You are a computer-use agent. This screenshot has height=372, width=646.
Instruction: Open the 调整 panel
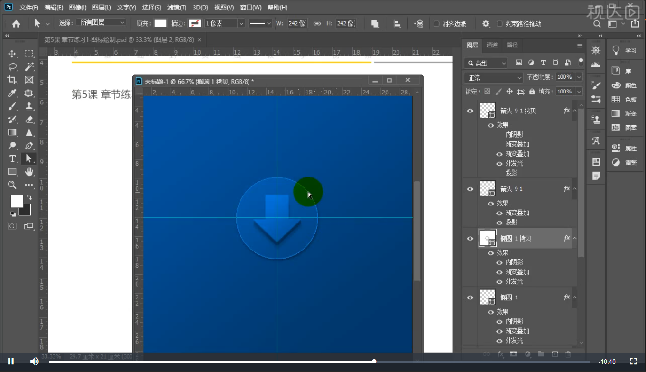[x=625, y=162]
